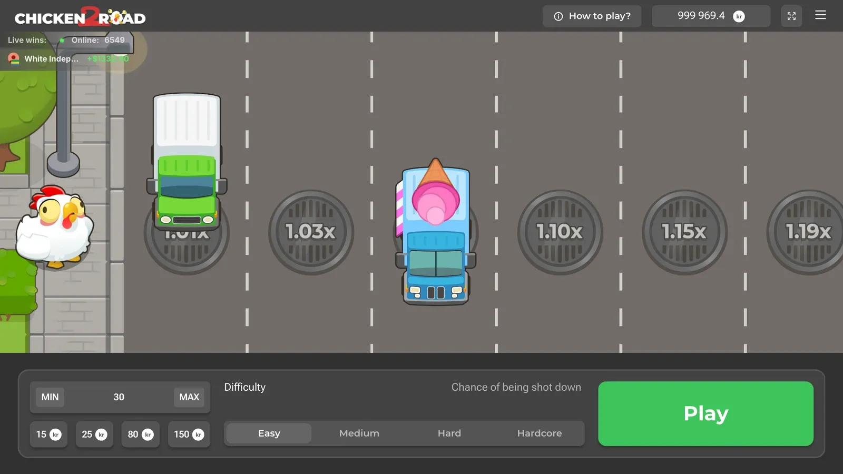Screen dimensions: 843x474
Task: Set bet to MAX
Action: [189, 397]
